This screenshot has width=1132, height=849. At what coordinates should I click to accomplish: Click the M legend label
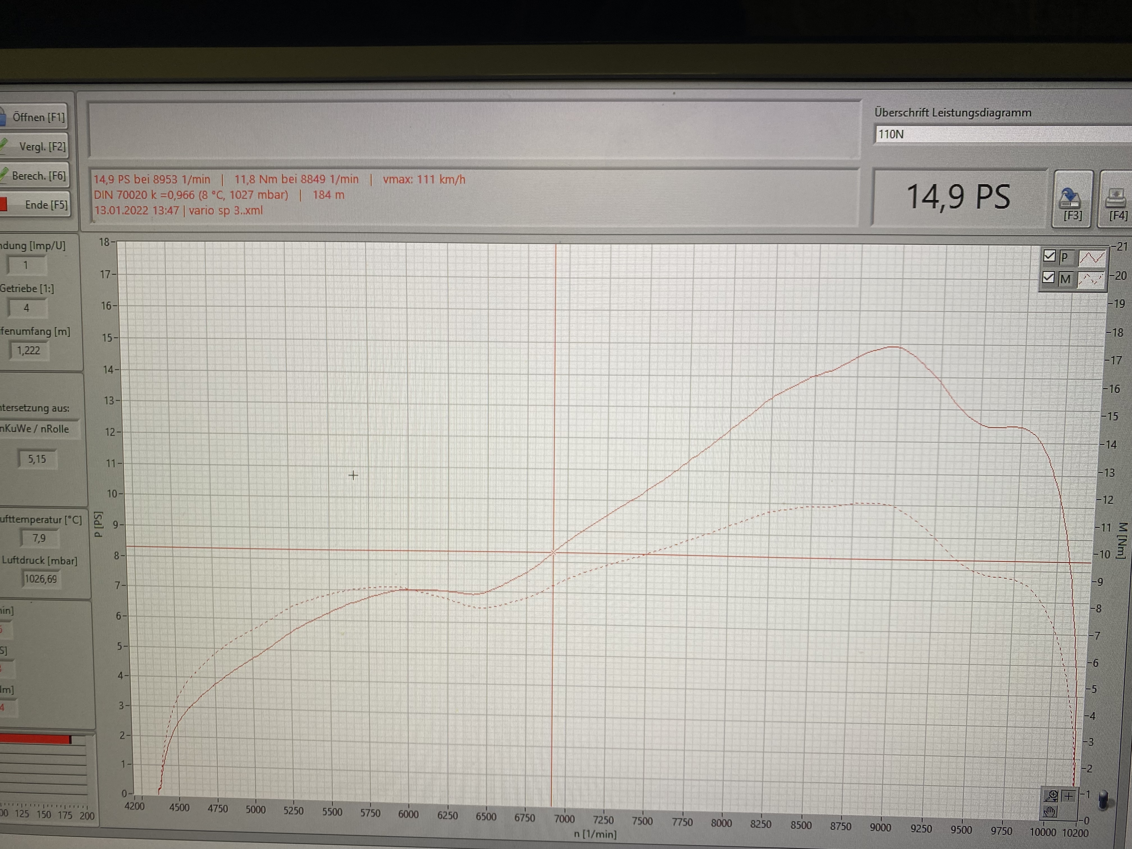pyautogui.click(x=1065, y=279)
